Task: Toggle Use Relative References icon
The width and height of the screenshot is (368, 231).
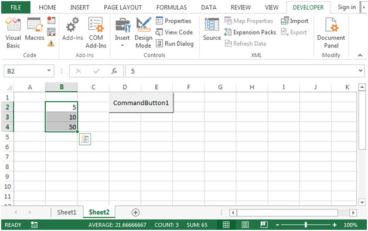Action: coord(51,32)
